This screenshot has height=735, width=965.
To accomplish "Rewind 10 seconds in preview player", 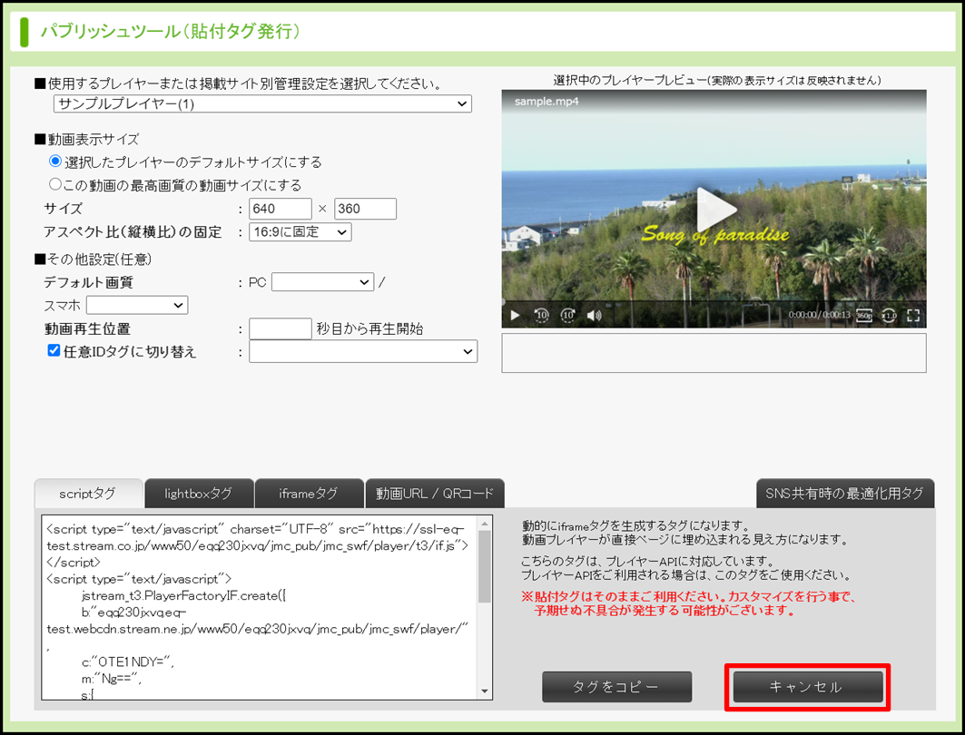I will click(542, 316).
